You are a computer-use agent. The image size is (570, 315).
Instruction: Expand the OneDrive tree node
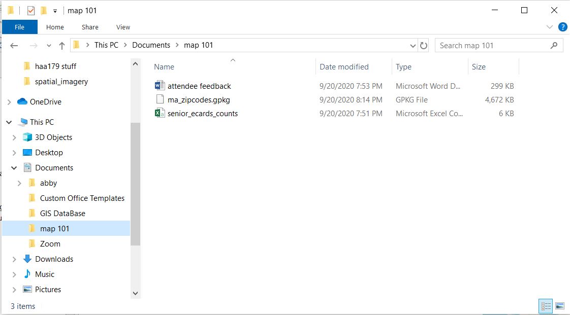pyautogui.click(x=10, y=102)
